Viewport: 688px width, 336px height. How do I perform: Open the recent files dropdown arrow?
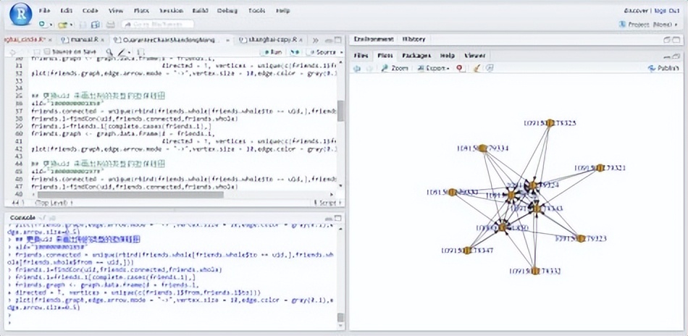[71, 25]
